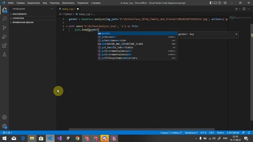
Task: Select getincrementalencoder suggestion
Action: [x=137, y=54]
